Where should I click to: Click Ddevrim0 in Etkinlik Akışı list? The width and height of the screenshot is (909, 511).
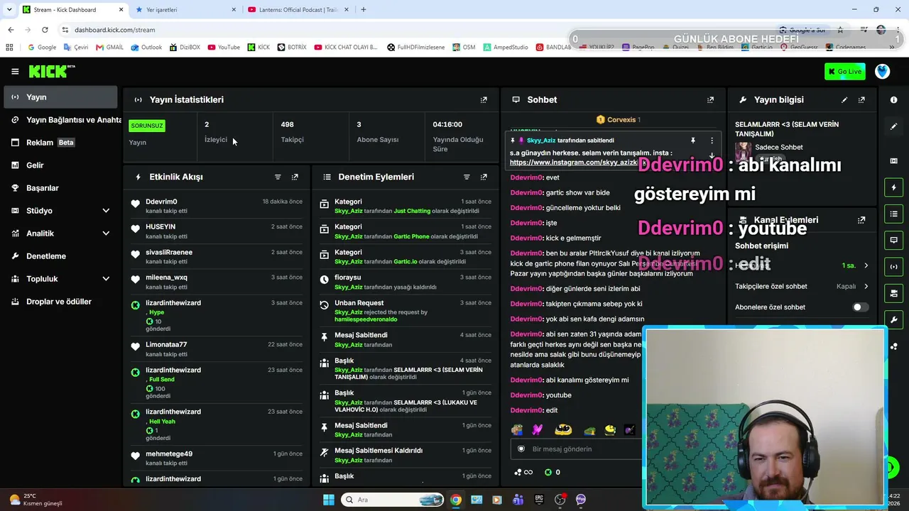tap(161, 202)
